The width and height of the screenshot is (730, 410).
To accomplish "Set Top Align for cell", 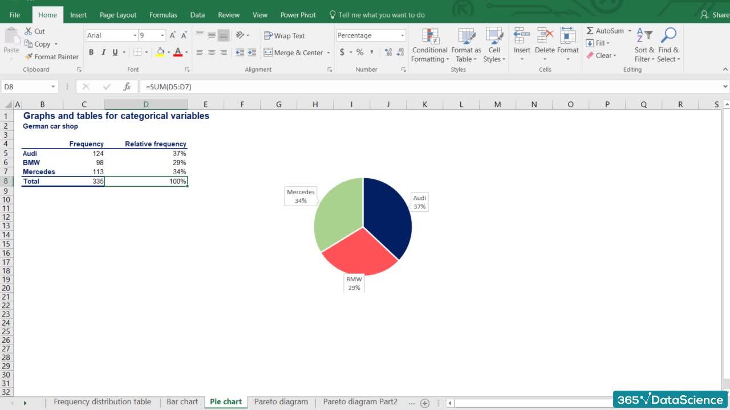I will [200, 35].
